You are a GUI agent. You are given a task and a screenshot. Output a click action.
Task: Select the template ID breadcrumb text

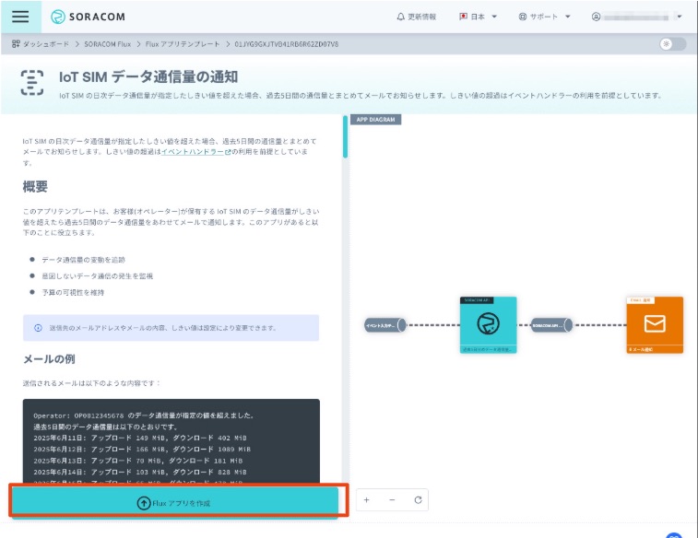(x=286, y=44)
